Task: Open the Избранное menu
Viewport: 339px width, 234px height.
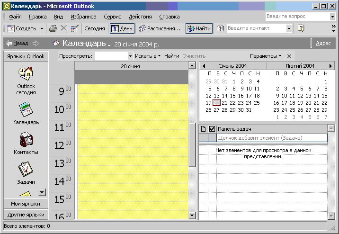Action: (83, 17)
